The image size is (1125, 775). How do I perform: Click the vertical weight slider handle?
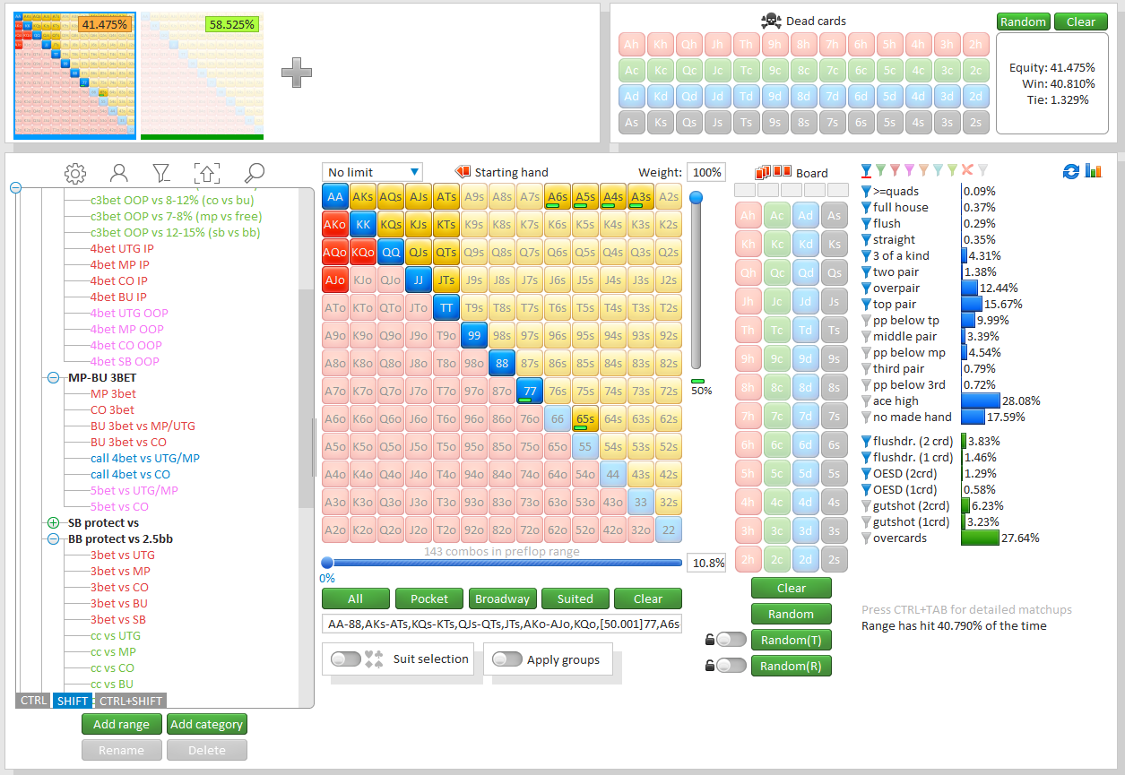coord(696,197)
